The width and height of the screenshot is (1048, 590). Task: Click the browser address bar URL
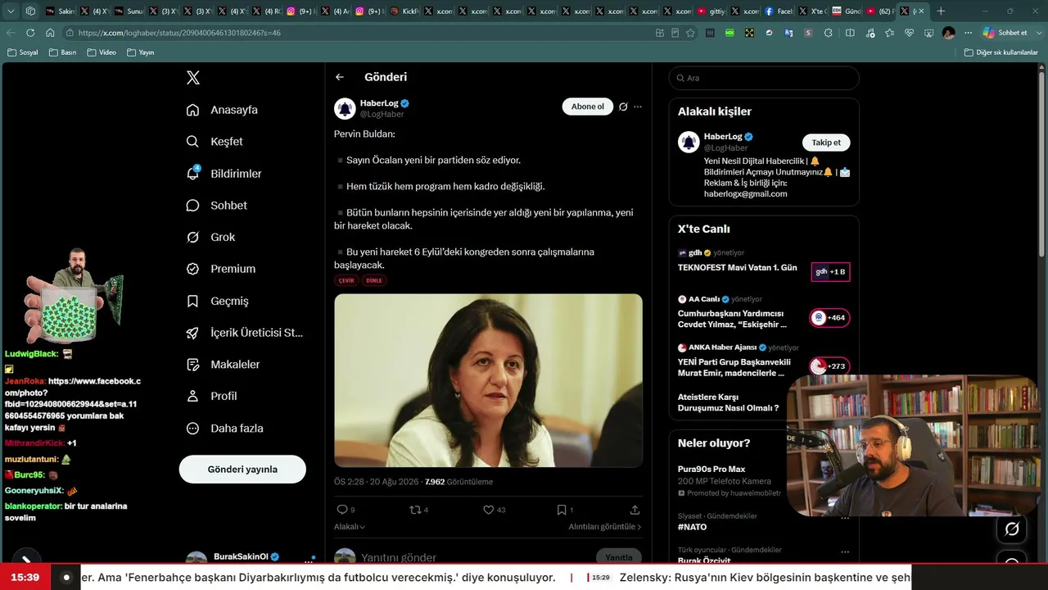(179, 33)
